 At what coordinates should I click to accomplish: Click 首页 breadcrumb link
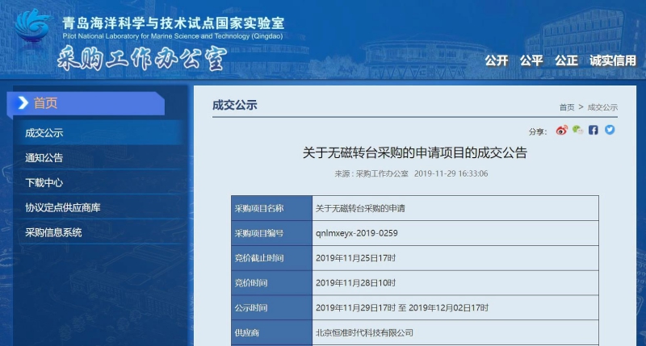(567, 107)
